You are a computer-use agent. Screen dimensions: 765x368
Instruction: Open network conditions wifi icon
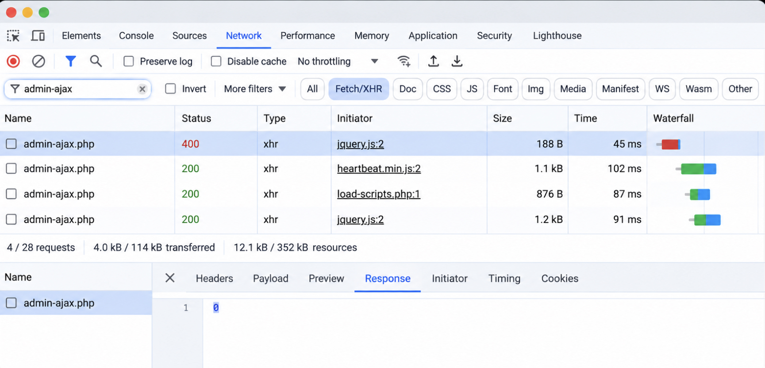[x=404, y=61]
